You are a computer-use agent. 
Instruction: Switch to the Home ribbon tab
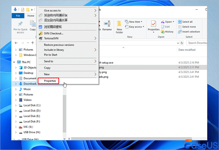click(31, 16)
